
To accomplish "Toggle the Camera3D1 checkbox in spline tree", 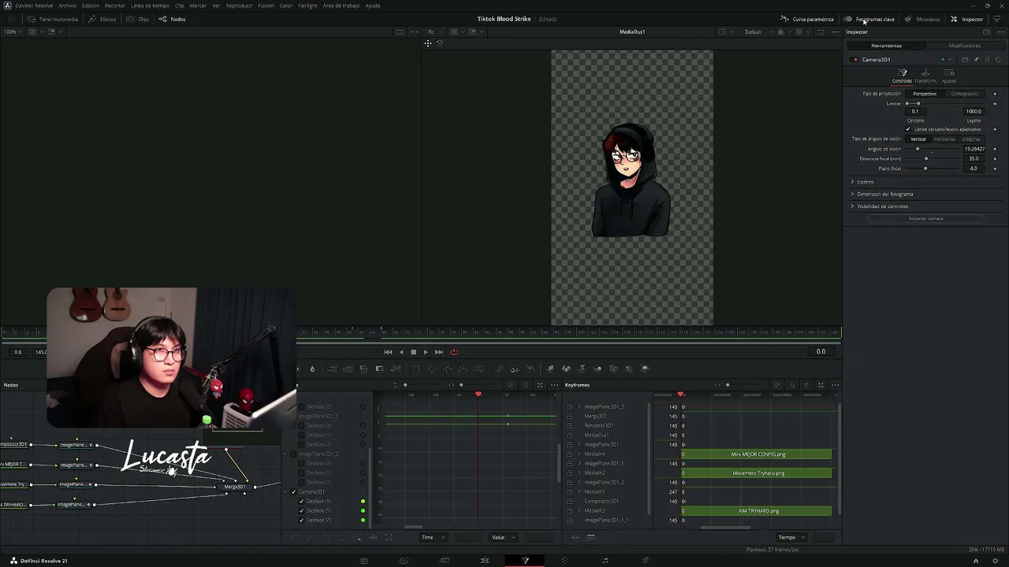I will tap(293, 492).
